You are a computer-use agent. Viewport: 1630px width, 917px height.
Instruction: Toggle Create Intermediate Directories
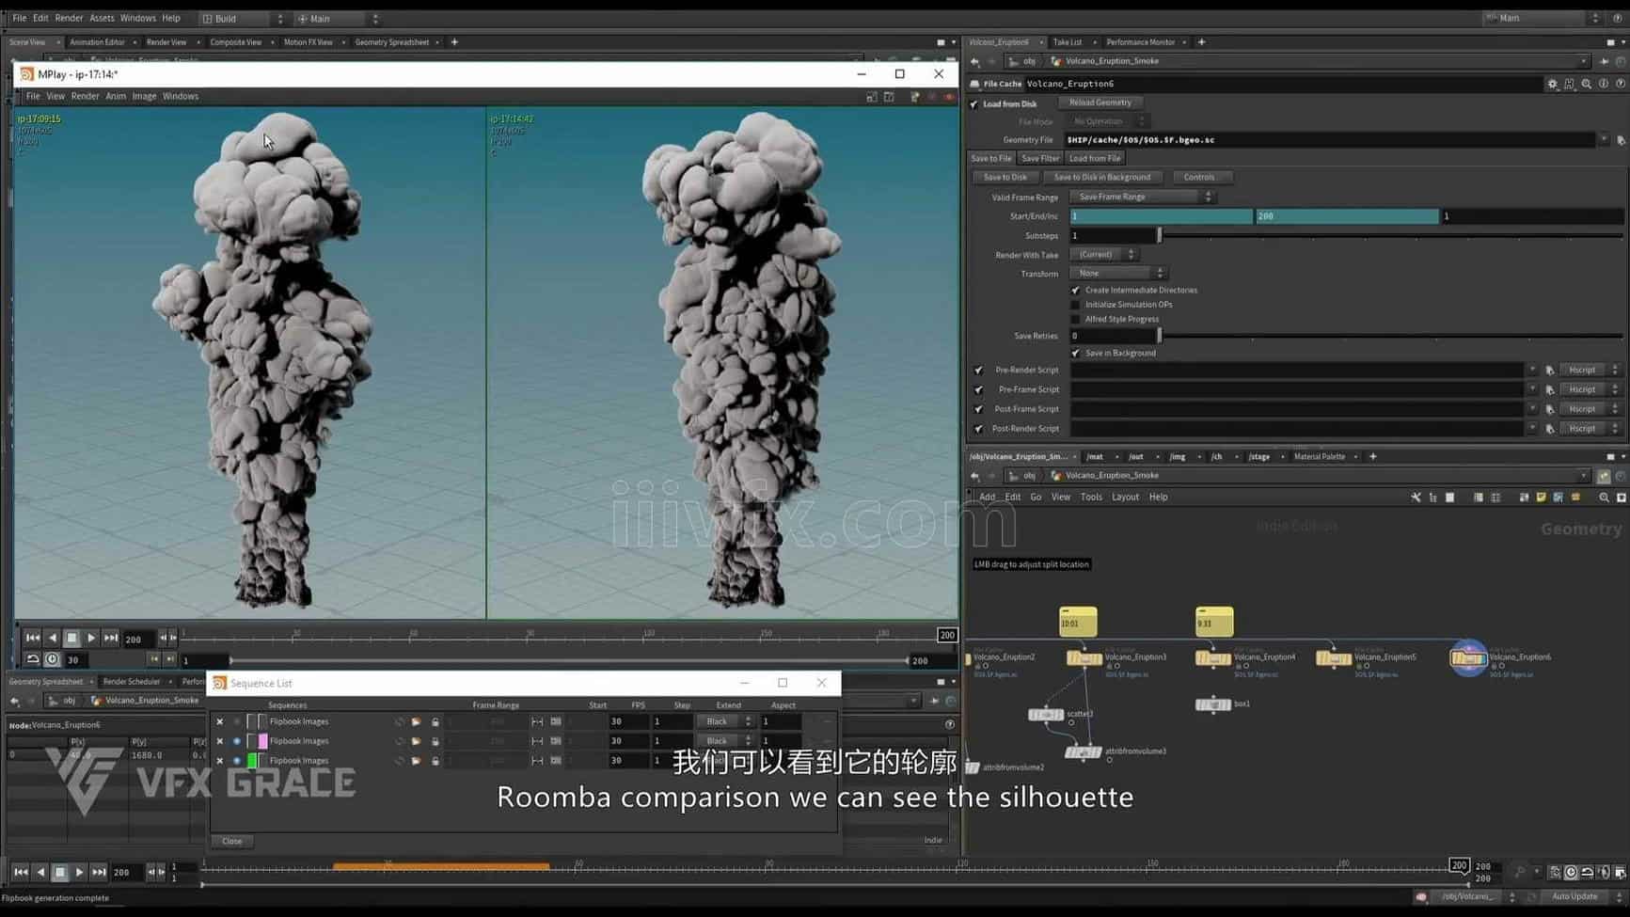1076,291
